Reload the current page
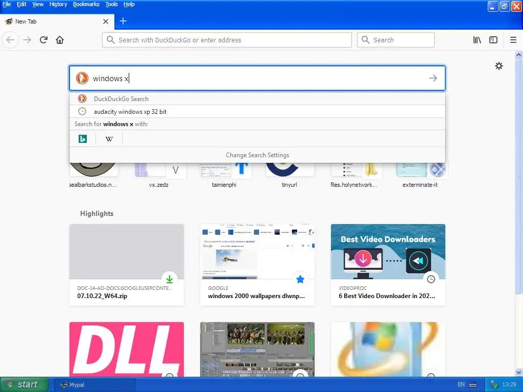This screenshot has width=523, height=392. coord(43,40)
